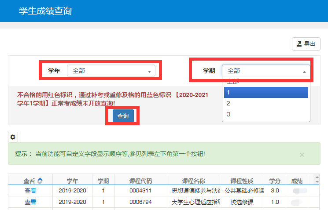This screenshot has width=328, height=210.
Task: Click the export icon inside 导出 button
Action: [299, 44]
